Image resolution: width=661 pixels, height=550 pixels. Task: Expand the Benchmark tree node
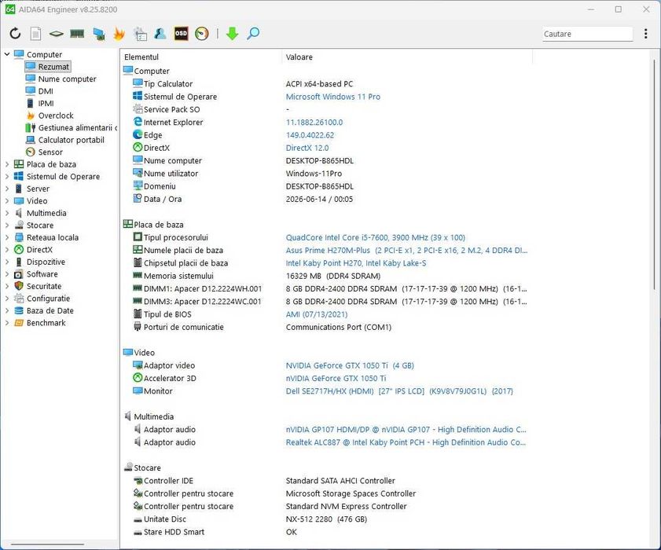[7, 323]
